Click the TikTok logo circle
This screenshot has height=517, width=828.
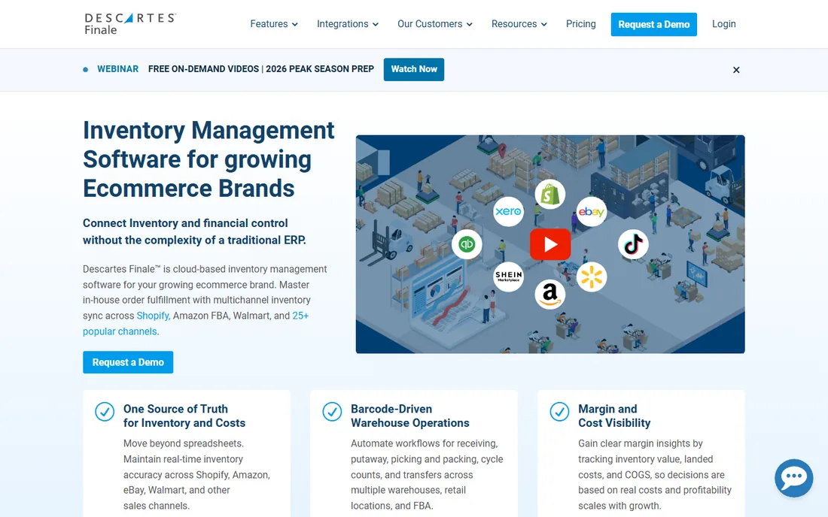pyautogui.click(x=633, y=244)
